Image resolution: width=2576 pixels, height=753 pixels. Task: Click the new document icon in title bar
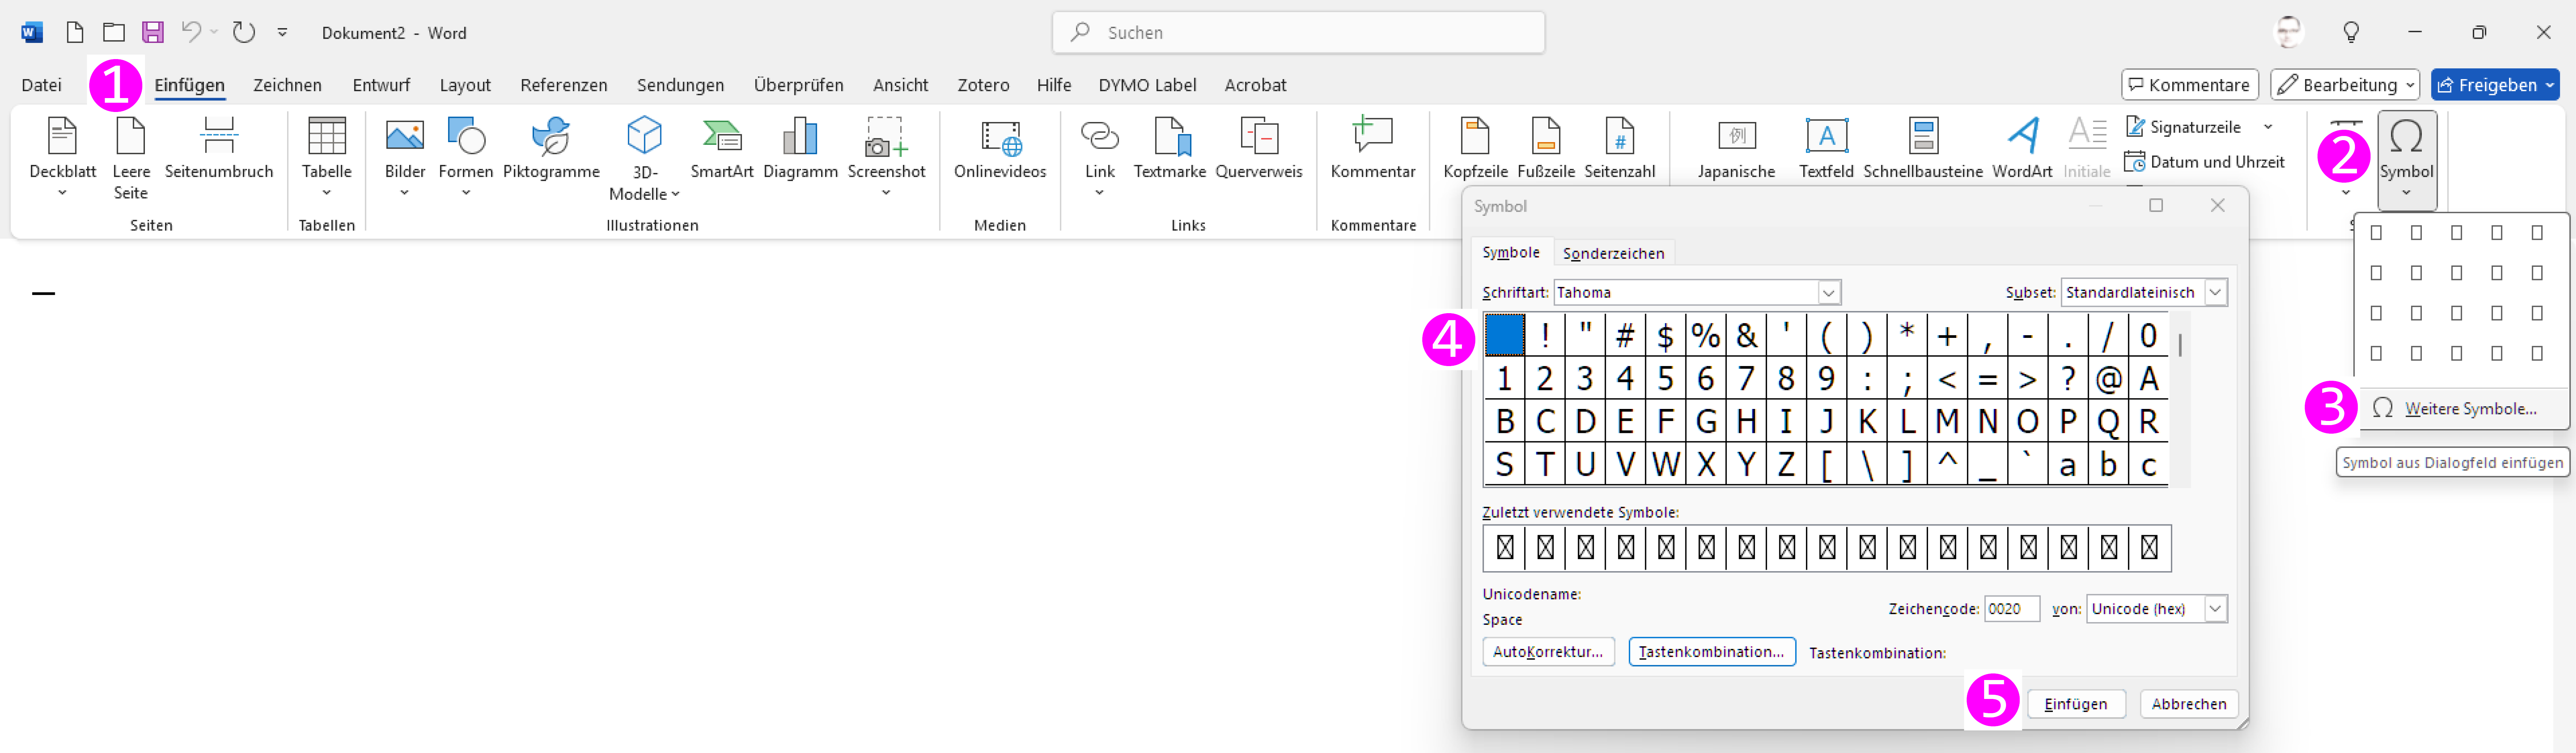[x=75, y=33]
